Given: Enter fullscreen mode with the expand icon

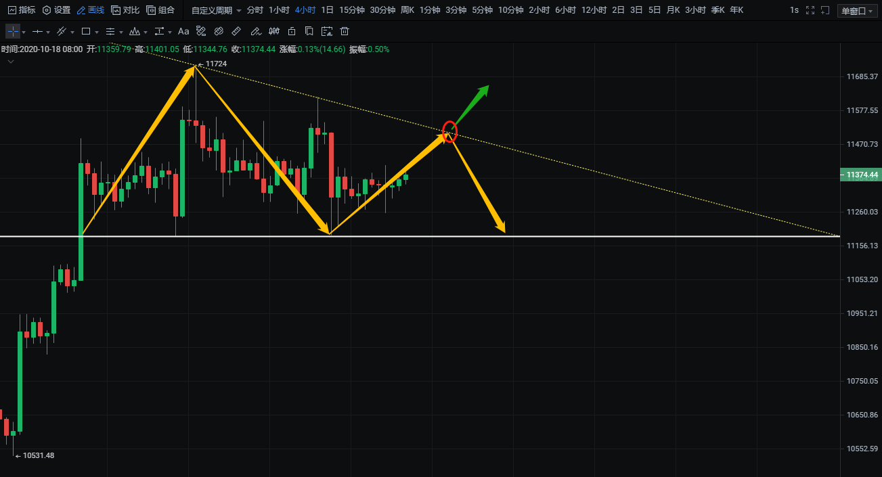Looking at the screenshot, I should click(810, 10).
